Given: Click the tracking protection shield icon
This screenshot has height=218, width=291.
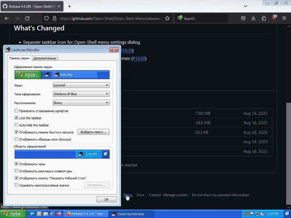Looking at the screenshot, I should point(47,18).
